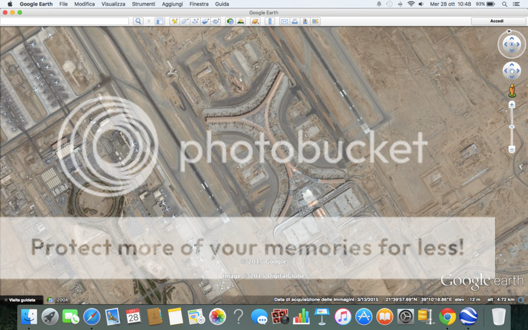Screen dimensions: 528x330
Task: Toggle the sunlight landscape button
Action: 240,21
